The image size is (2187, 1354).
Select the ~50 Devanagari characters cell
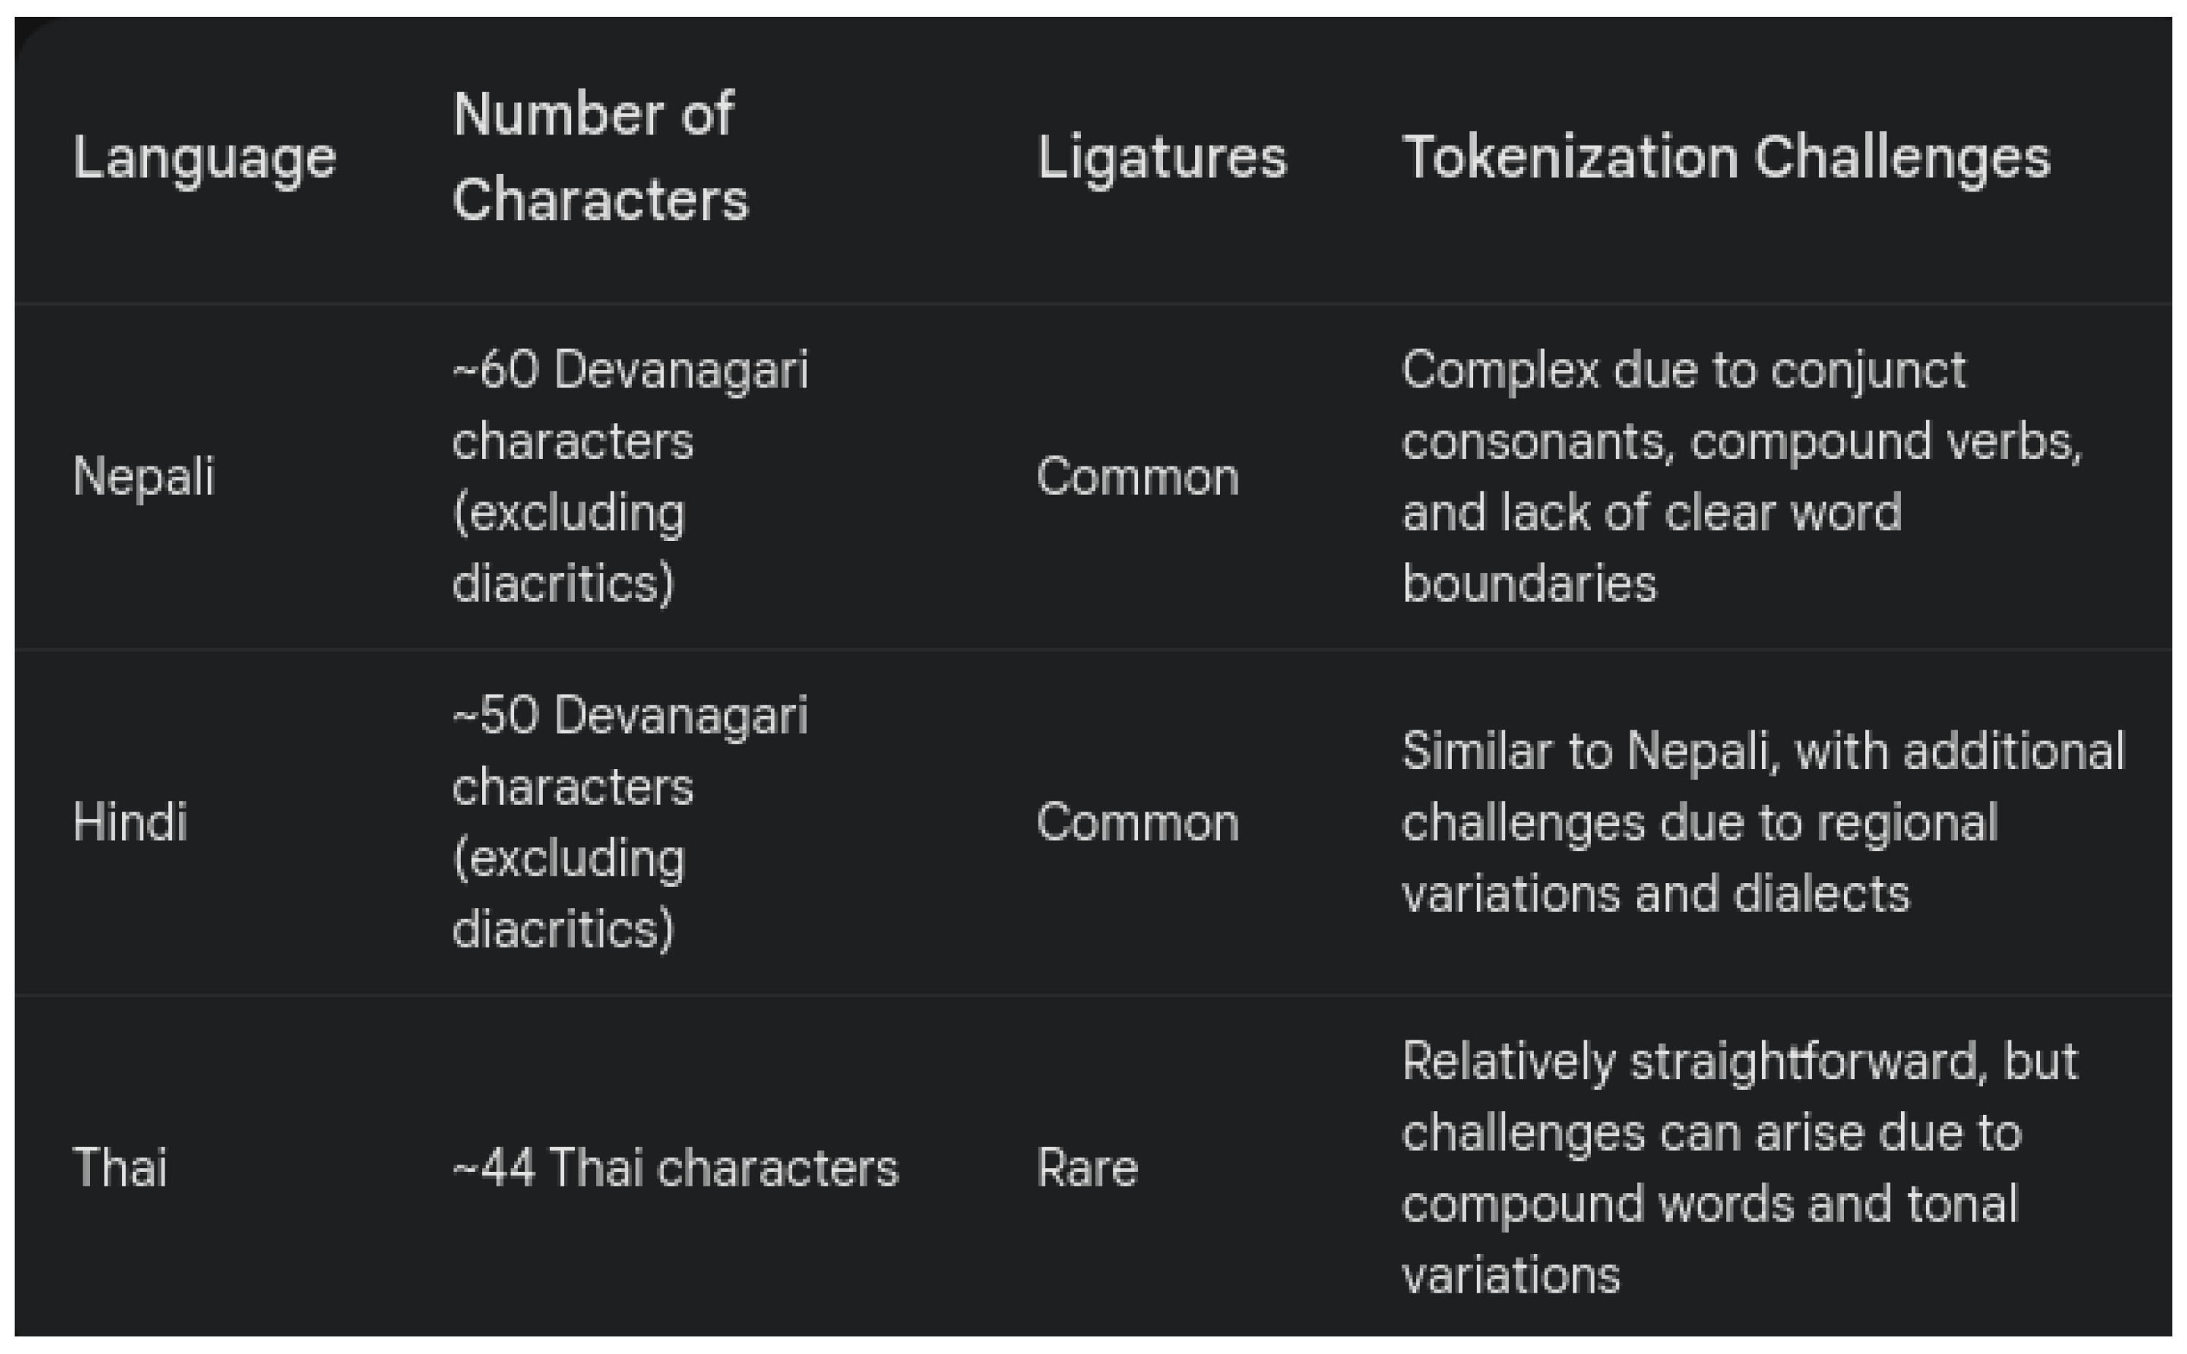tap(630, 821)
